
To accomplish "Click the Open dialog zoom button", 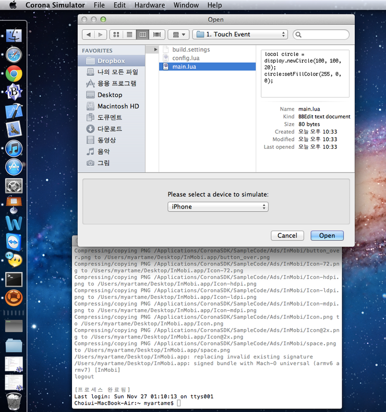I will [103, 19].
